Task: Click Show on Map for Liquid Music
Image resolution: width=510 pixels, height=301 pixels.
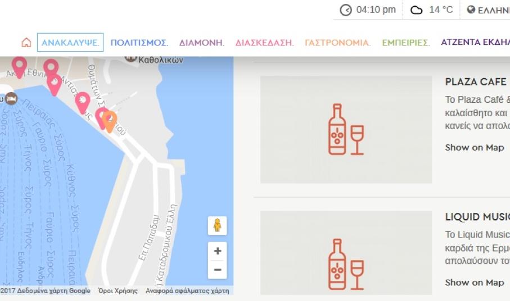Action: point(475,282)
